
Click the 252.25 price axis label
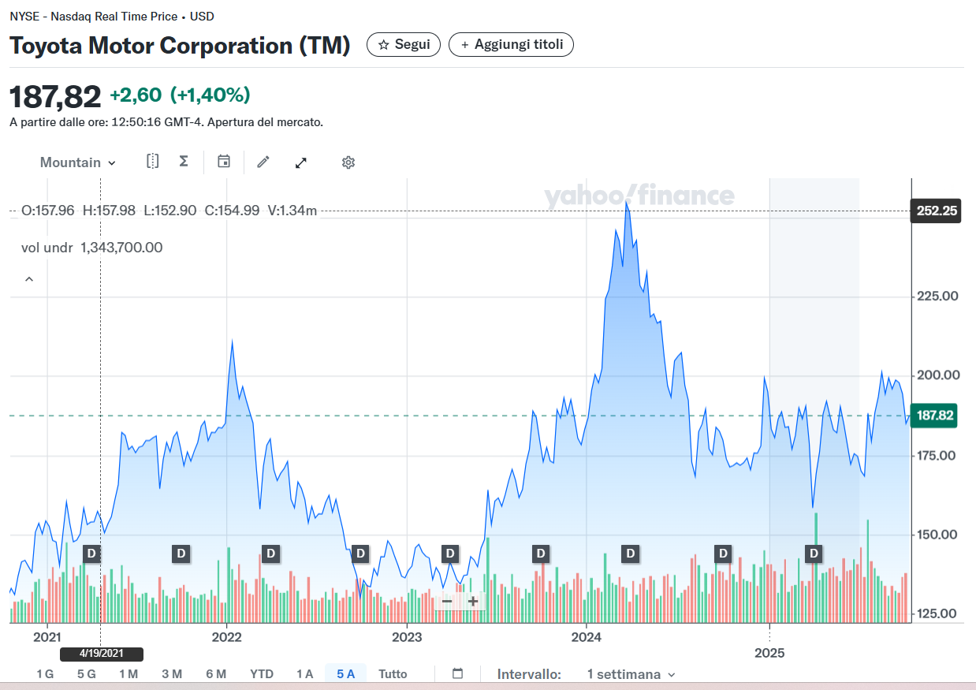point(936,211)
